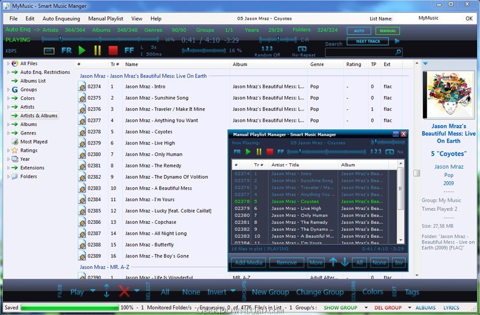Click More button in Playlist Manager
This screenshot has width=480, height=315.
[316, 263]
